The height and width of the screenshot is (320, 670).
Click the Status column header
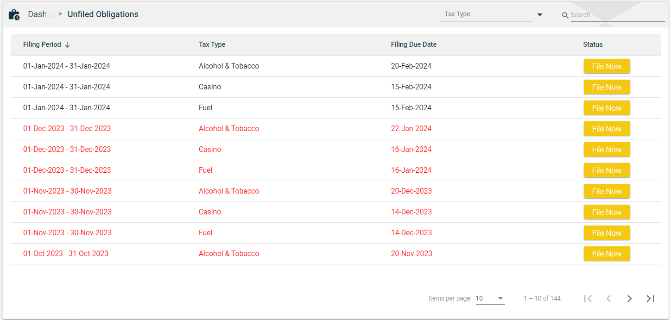(x=593, y=44)
